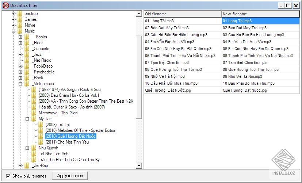The width and height of the screenshot is (302, 183).
Task: Expand the Nhu Quynh folder node
Action: coord(27,148)
